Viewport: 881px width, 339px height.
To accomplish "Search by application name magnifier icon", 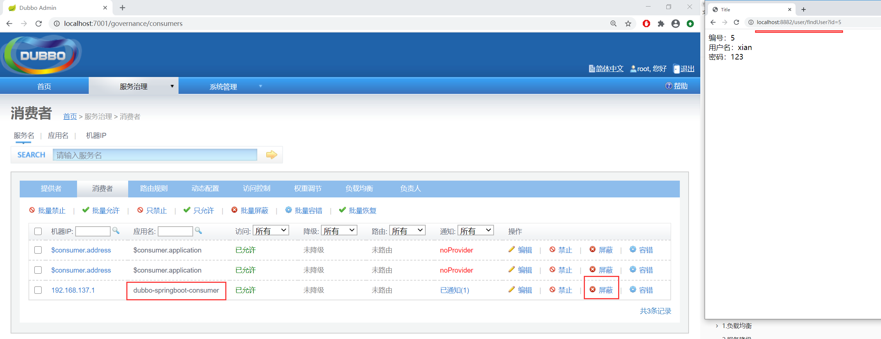I will [x=198, y=231].
